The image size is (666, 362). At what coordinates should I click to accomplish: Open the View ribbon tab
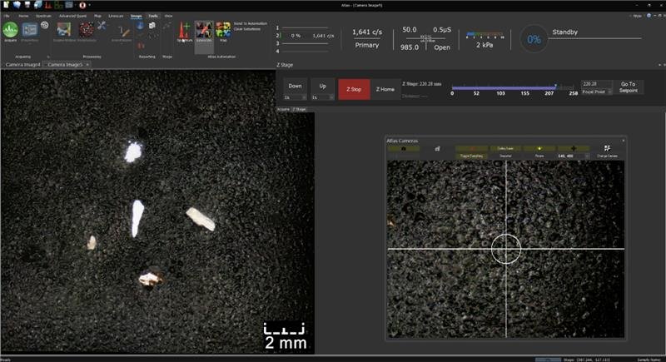[x=169, y=16]
